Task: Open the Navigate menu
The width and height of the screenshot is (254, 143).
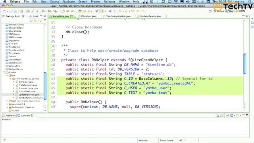Action: pyautogui.click(x=69, y=2)
